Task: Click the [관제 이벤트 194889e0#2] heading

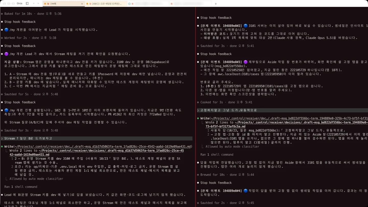Action: tap(221, 26)
